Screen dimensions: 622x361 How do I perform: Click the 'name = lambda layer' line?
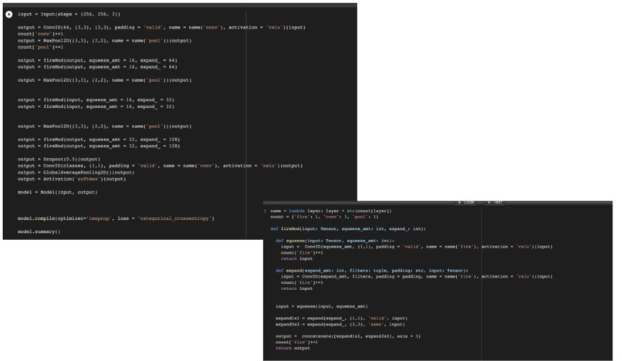click(331, 211)
